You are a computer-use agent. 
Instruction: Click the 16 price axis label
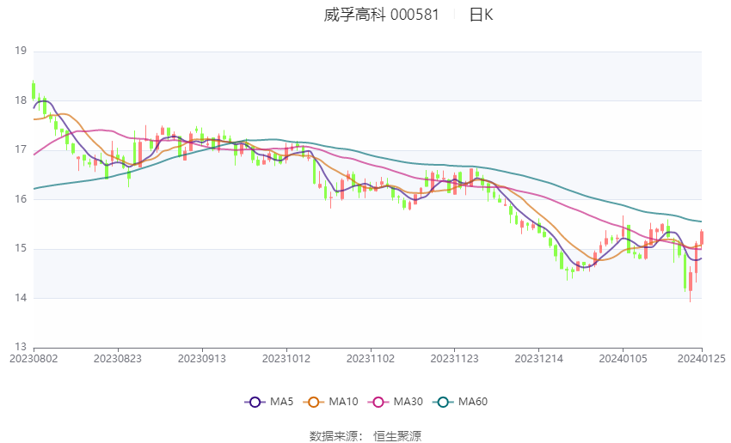(21, 199)
